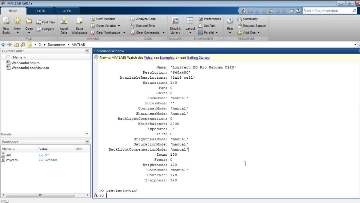Image resolution: width=360 pixels, height=203 pixels.
Task: Click Documents in the path breadcrumb
Action: pos(57,45)
